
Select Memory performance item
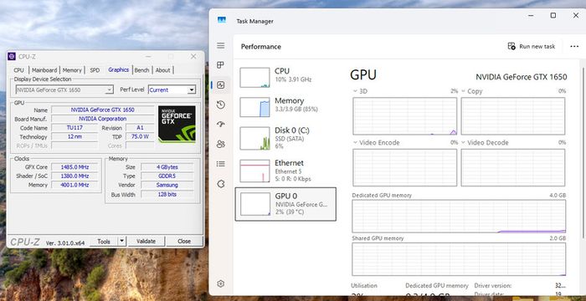286,107
